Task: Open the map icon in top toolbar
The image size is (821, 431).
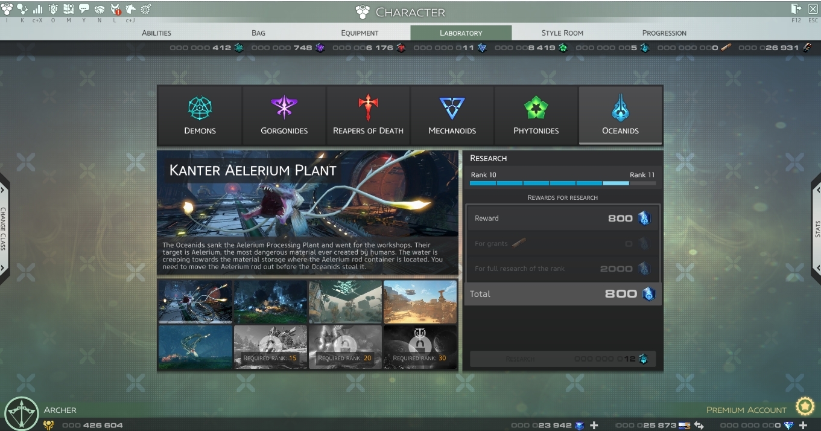Action: coord(68,9)
